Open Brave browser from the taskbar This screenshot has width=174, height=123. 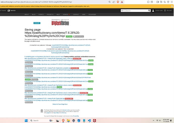click(x=63, y=120)
